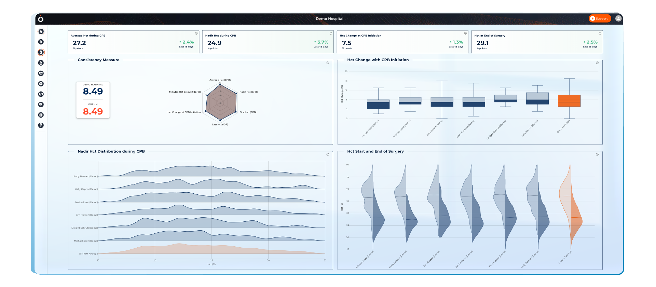Open the user profile avatar
This screenshot has width=656, height=287.
[x=618, y=18]
